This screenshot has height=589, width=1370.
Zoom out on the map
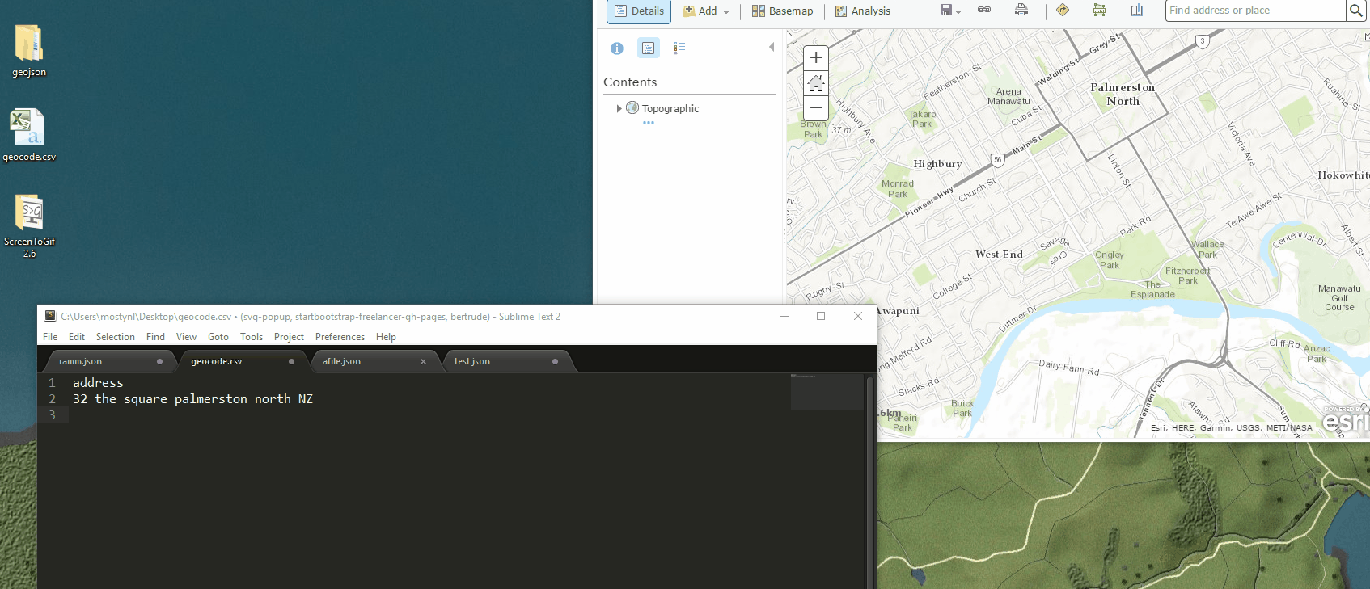pyautogui.click(x=816, y=107)
